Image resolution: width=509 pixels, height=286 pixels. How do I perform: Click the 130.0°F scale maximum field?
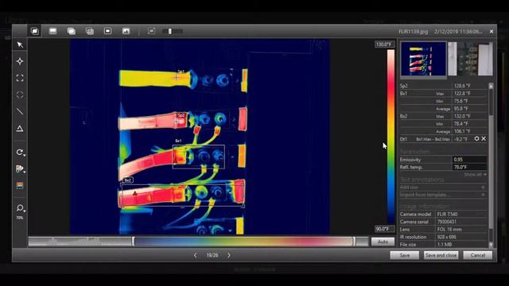point(385,44)
